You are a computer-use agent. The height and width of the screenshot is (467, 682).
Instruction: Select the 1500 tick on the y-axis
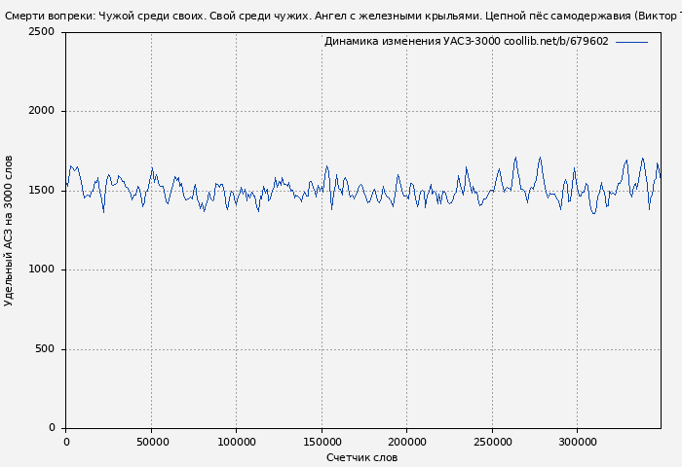click(41, 191)
